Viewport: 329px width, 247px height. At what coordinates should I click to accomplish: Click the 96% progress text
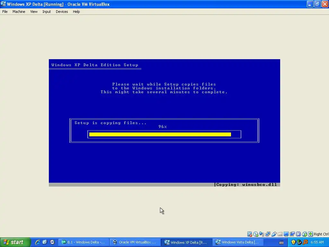coord(163,127)
